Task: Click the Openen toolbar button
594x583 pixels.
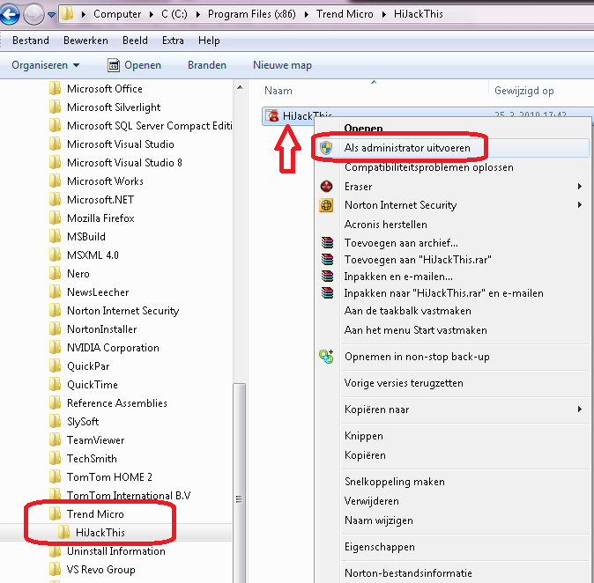Action: click(x=135, y=65)
